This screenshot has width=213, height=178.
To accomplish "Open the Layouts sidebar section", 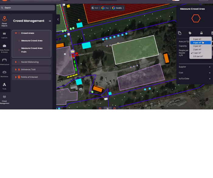I will [4, 35].
